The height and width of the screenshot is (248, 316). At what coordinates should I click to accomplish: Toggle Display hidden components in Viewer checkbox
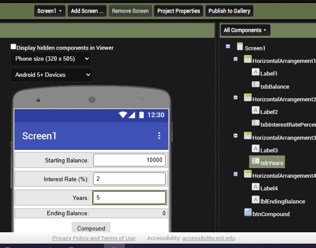[x=14, y=47]
